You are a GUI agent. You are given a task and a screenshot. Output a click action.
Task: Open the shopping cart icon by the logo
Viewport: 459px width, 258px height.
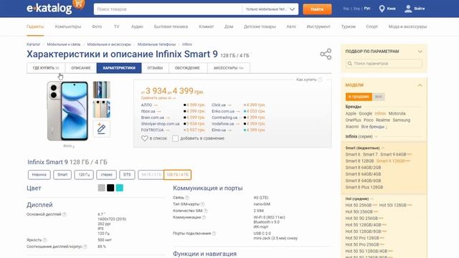pos(78,4)
